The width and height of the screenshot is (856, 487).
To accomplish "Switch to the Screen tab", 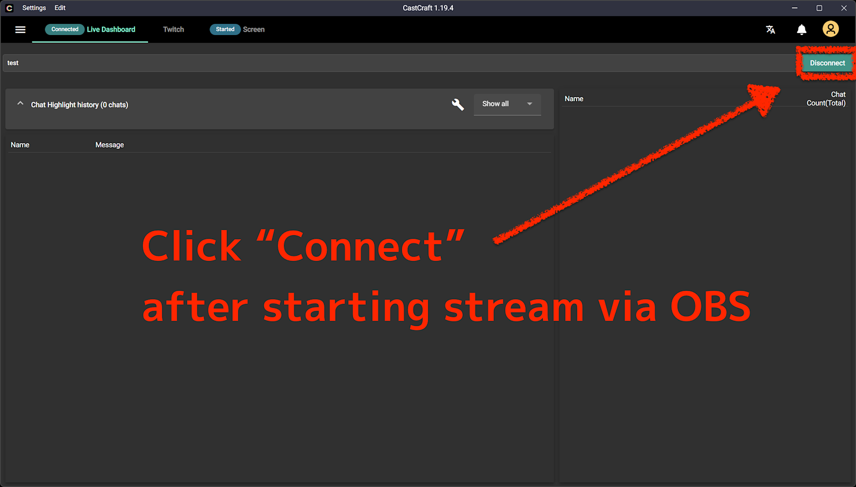I will tap(237, 29).
